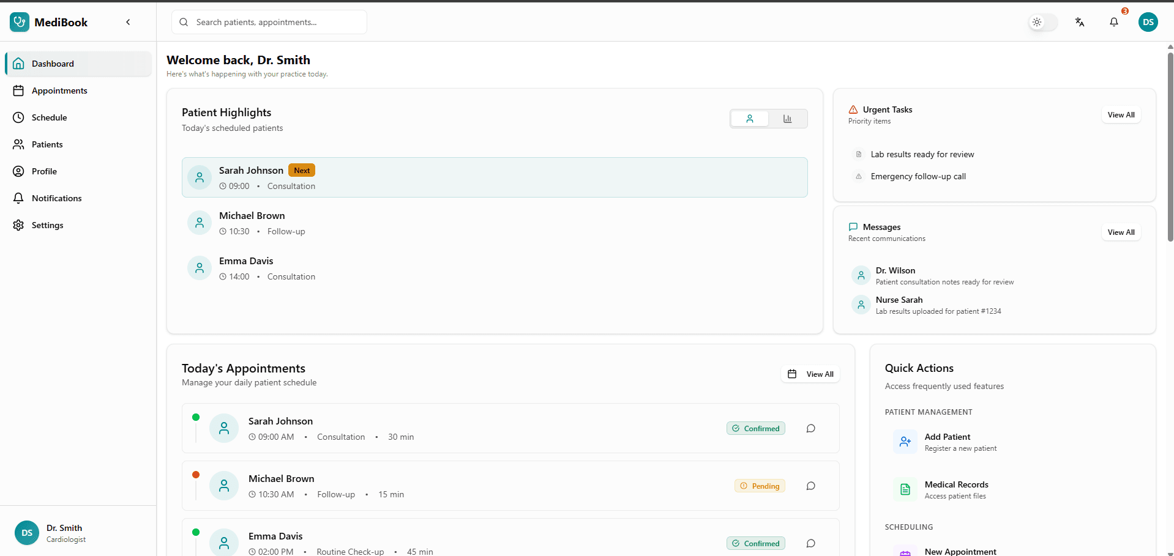This screenshot has width=1174, height=556.
Task: Click View All in Messages
Action: [1121, 232]
